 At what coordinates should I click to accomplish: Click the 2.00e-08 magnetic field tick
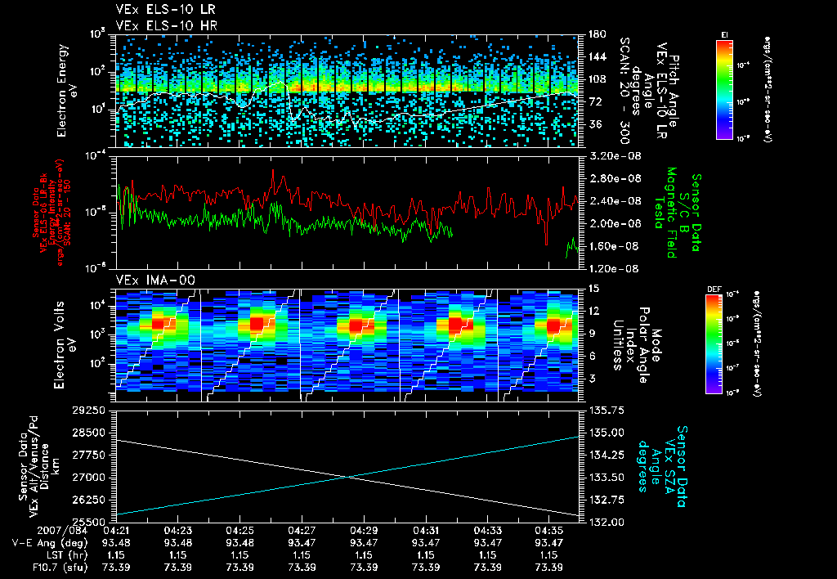(615, 224)
